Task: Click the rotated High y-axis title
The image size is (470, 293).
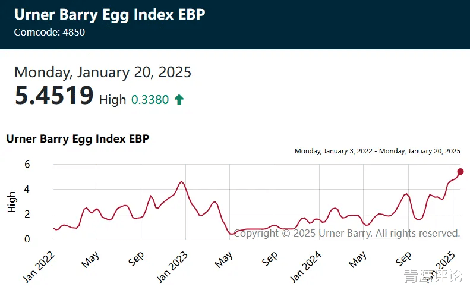Action: [x=12, y=203]
